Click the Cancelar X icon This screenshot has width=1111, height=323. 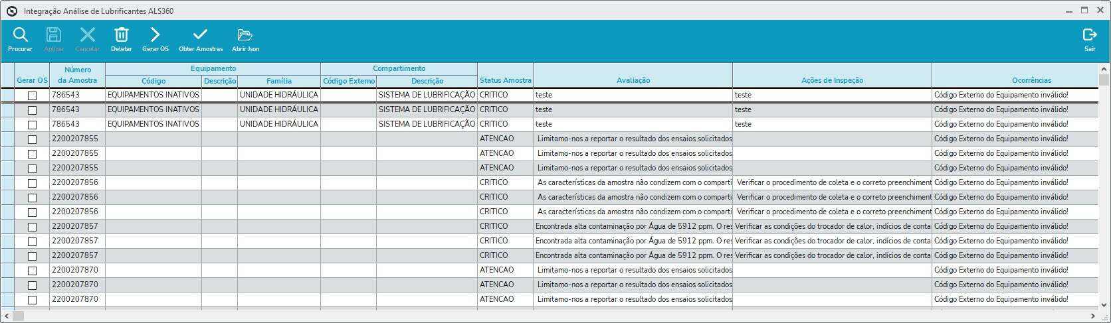tap(88, 35)
